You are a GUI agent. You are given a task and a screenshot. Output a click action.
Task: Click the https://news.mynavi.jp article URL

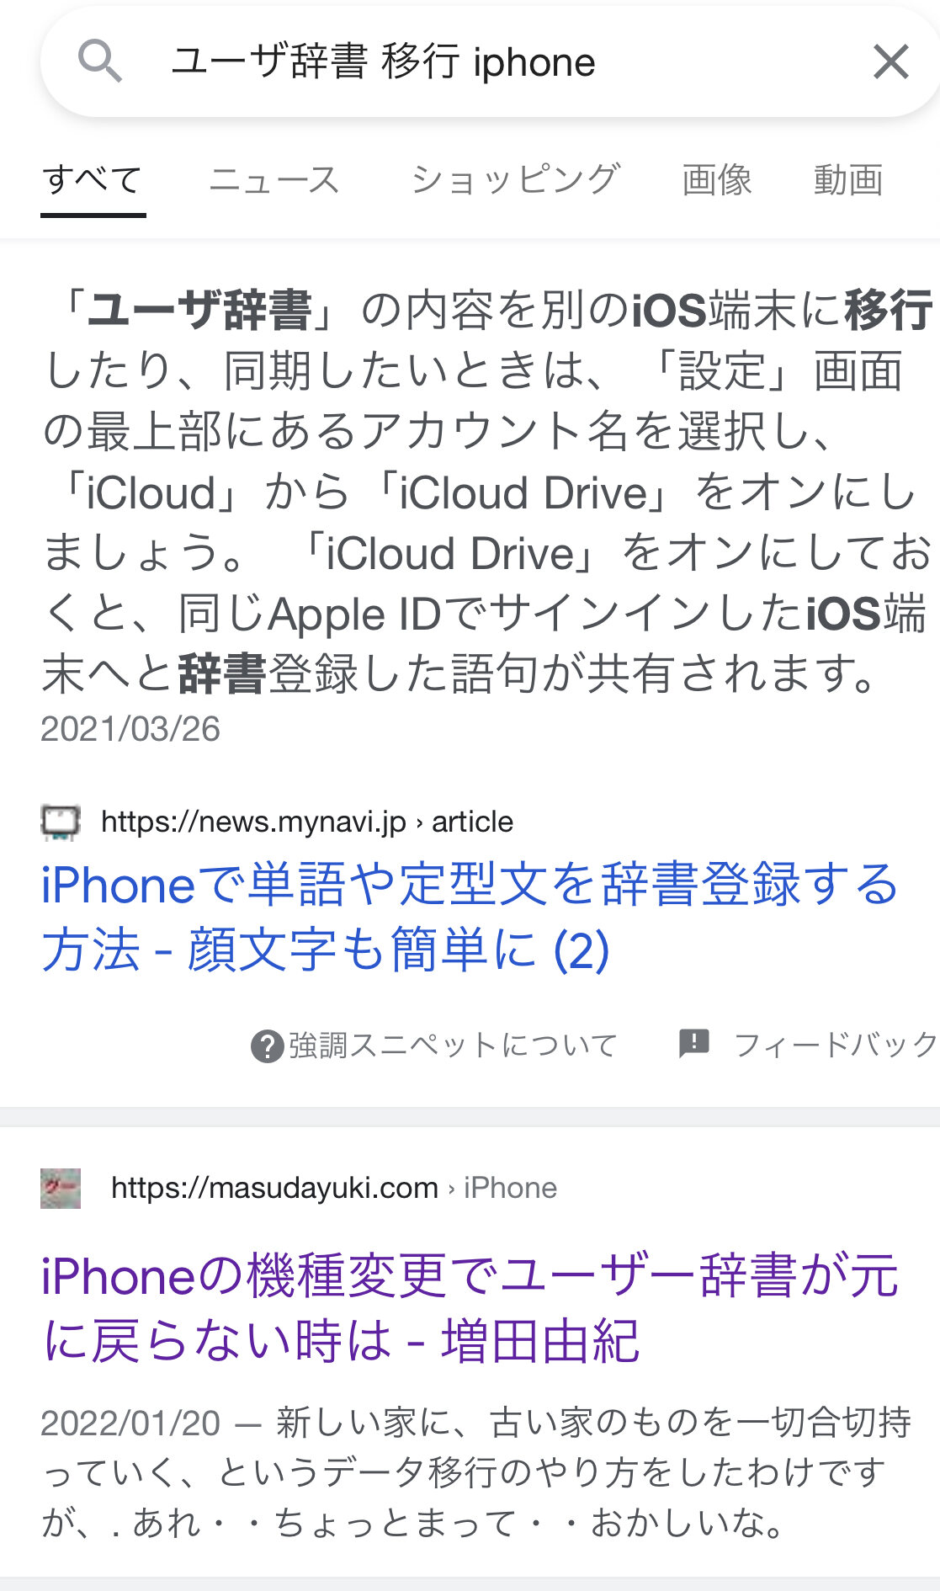[x=307, y=822]
